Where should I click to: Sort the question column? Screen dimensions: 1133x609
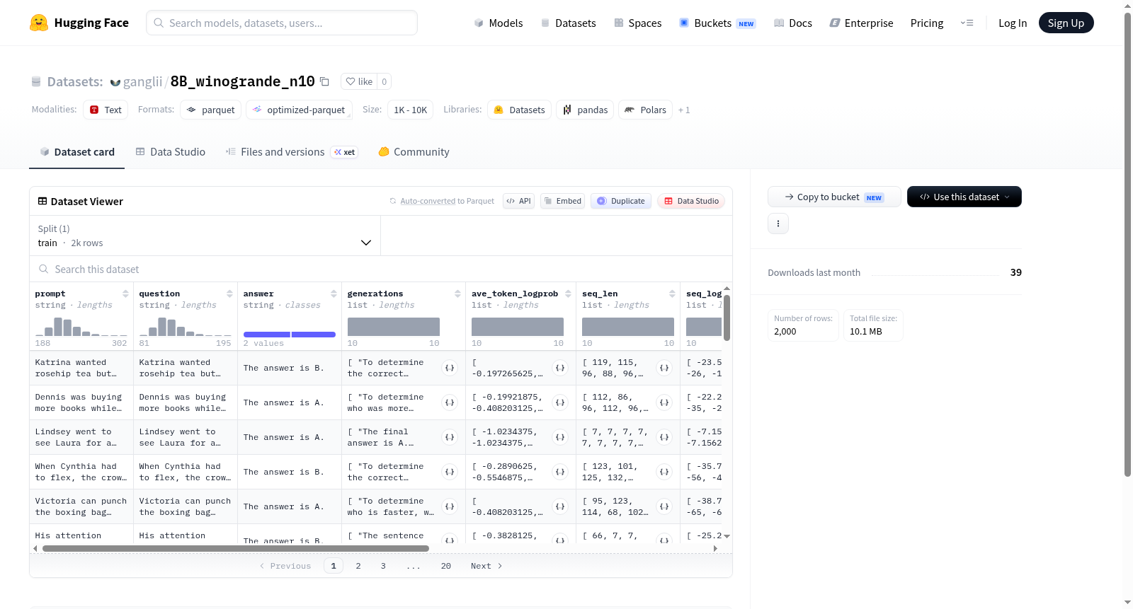[229, 294]
